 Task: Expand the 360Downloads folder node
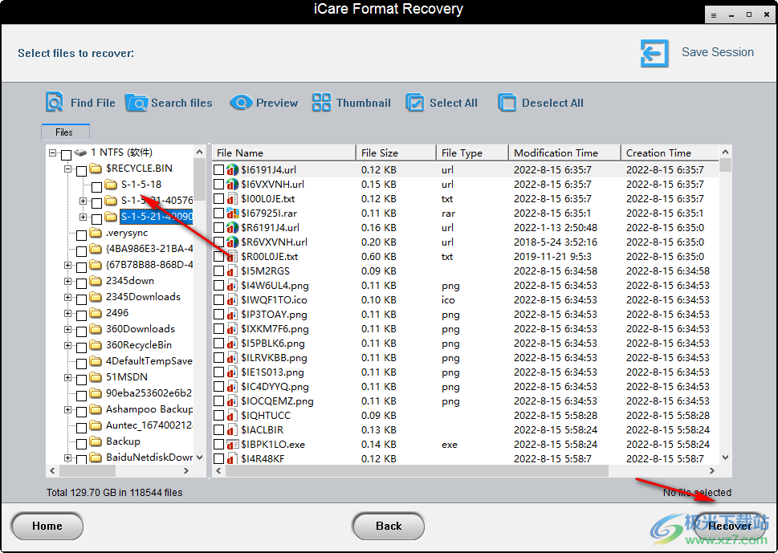[68, 329]
